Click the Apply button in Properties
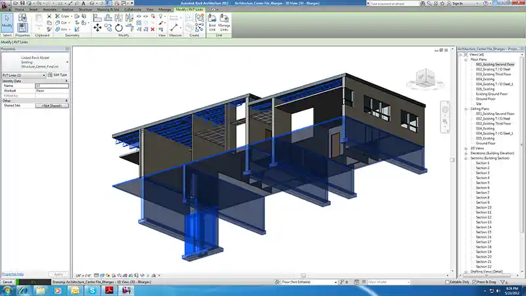Image resolution: width=526 pixels, height=296 pixels. click(x=58, y=274)
